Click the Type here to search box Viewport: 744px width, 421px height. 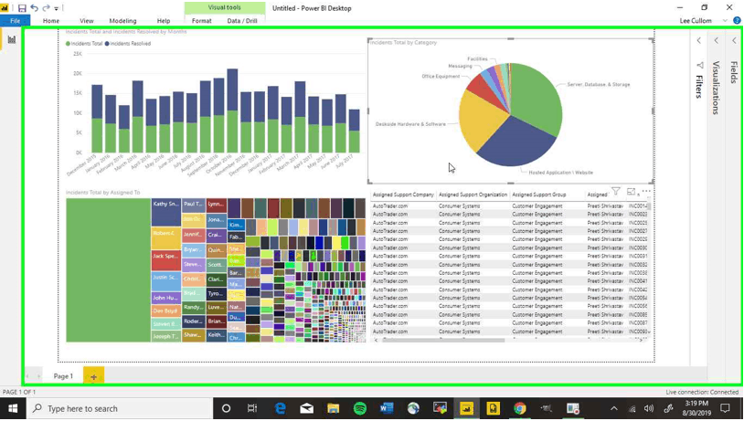120,409
